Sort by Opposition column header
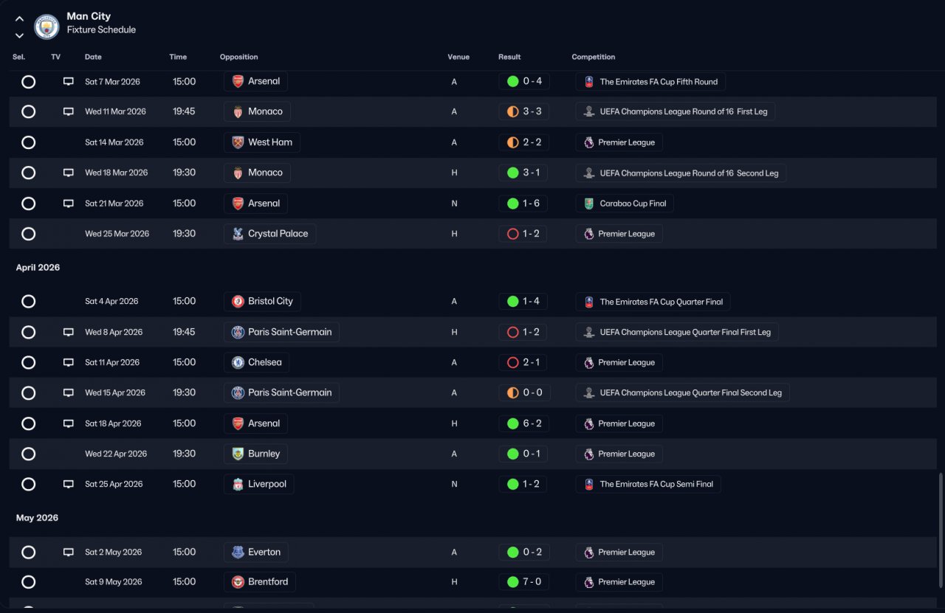 click(238, 57)
